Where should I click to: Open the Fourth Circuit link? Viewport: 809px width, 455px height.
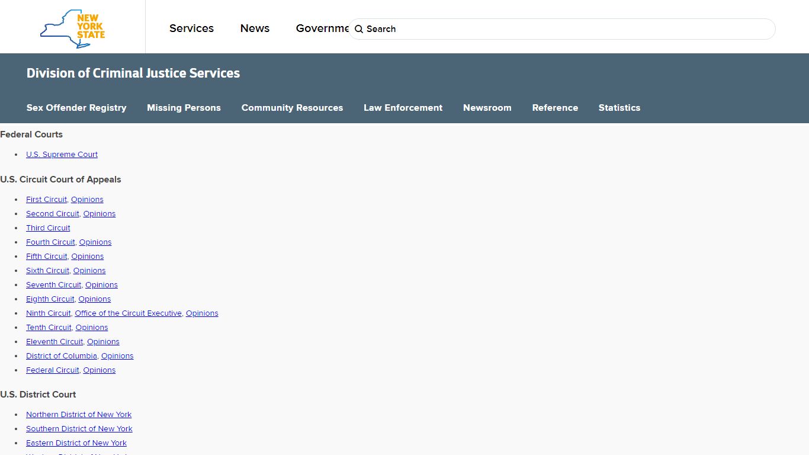(50, 242)
